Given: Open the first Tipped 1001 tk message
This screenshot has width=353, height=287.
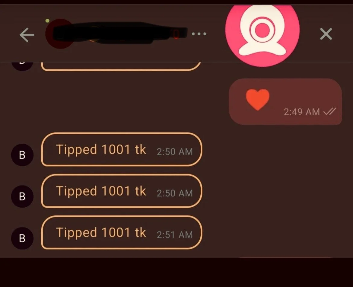Looking at the screenshot, I should pyautogui.click(x=122, y=149).
